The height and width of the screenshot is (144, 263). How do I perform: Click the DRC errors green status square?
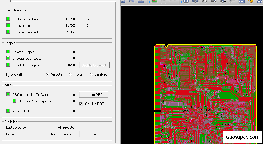(x=8, y=94)
